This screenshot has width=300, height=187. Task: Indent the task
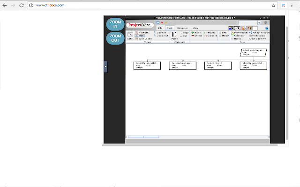(x=210, y=33)
